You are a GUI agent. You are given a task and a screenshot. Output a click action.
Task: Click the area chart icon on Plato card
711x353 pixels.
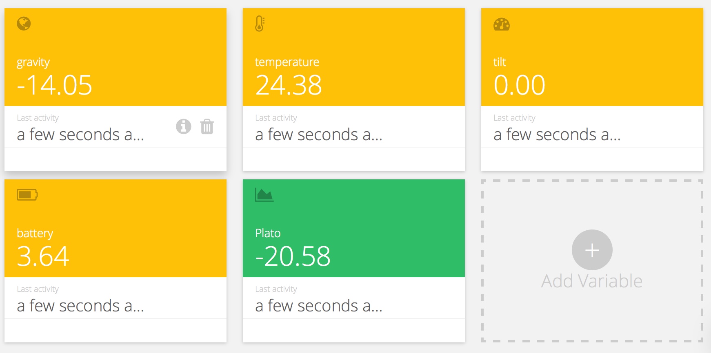264,195
